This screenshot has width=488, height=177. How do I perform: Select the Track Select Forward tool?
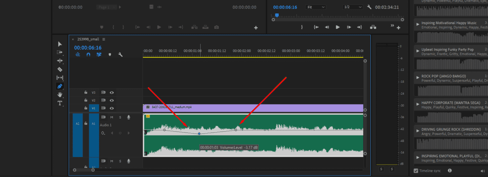click(60, 52)
